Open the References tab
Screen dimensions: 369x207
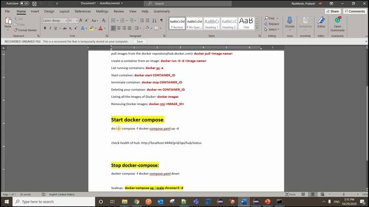pyautogui.click(x=82, y=11)
